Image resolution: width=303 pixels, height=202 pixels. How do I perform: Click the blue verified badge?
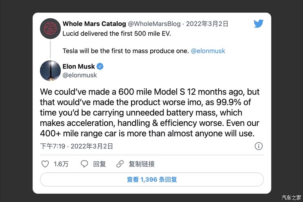[100, 66]
